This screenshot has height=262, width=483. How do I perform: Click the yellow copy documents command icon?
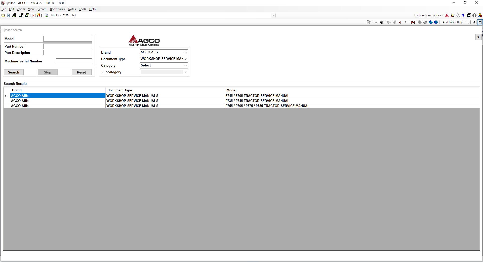tap(452, 16)
